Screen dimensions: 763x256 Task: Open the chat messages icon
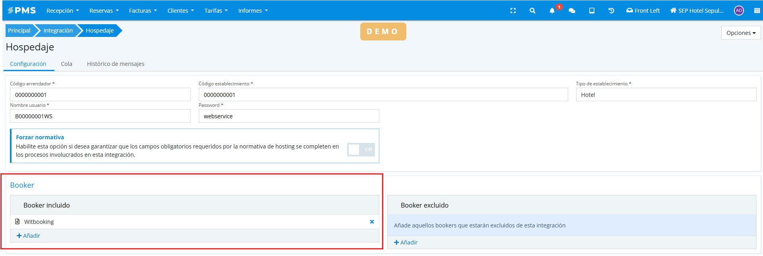[572, 11]
